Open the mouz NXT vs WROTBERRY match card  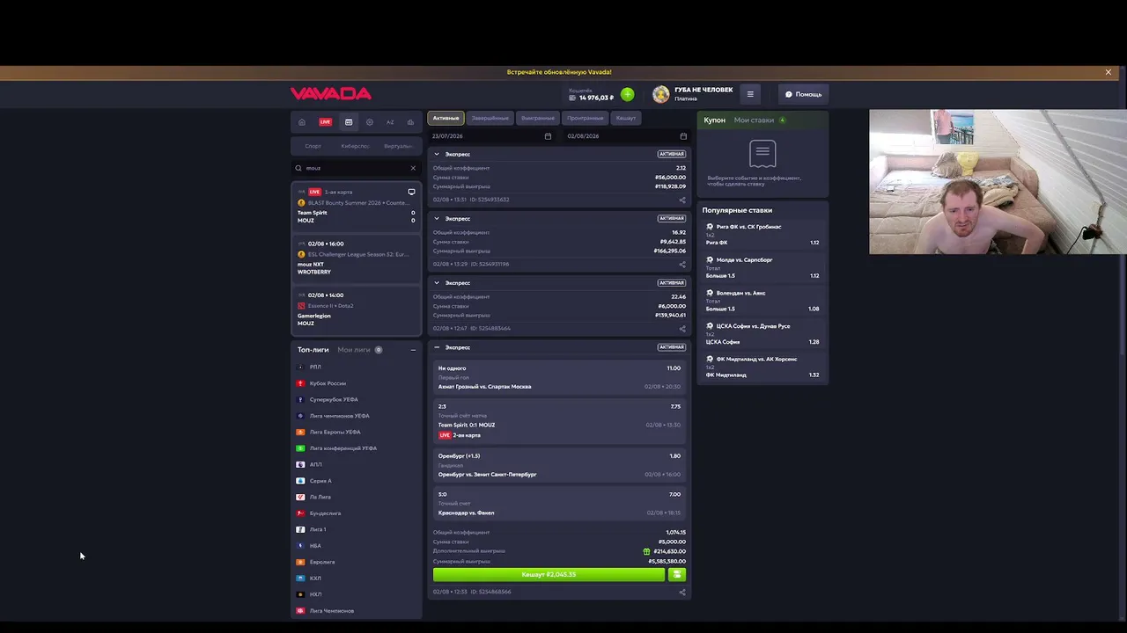click(x=357, y=258)
